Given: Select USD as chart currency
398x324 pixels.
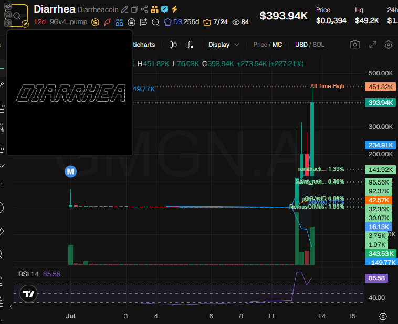Looking at the screenshot, I should [301, 45].
